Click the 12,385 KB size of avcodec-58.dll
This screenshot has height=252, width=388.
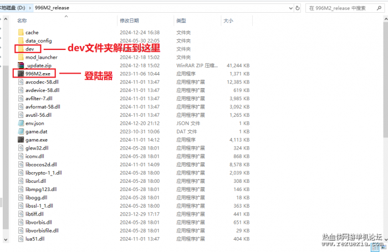pyautogui.click(x=238, y=82)
